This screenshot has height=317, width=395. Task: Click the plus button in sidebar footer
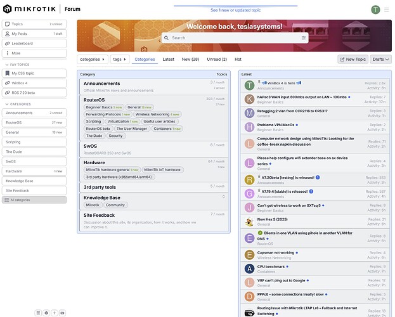(x=55, y=313)
